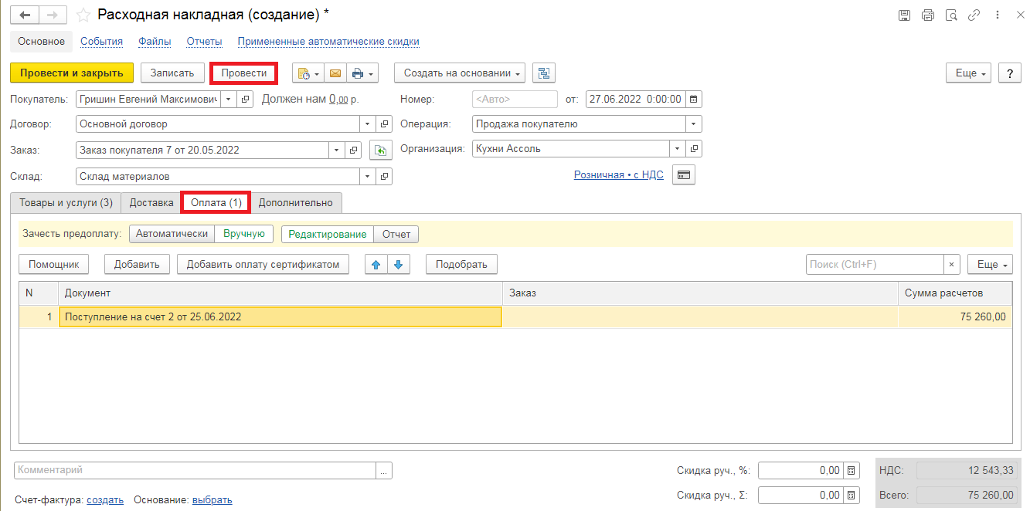Click the email envelope icon in toolbar
The image size is (1030, 511).
335,73
